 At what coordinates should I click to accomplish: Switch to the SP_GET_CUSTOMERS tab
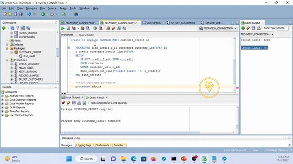tap(183, 23)
